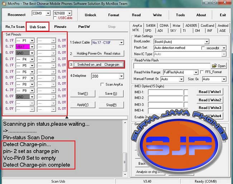Screen dimensions: 233x184
Task: Click the Read | Write3 IMEI button
Action: (210, 108)
